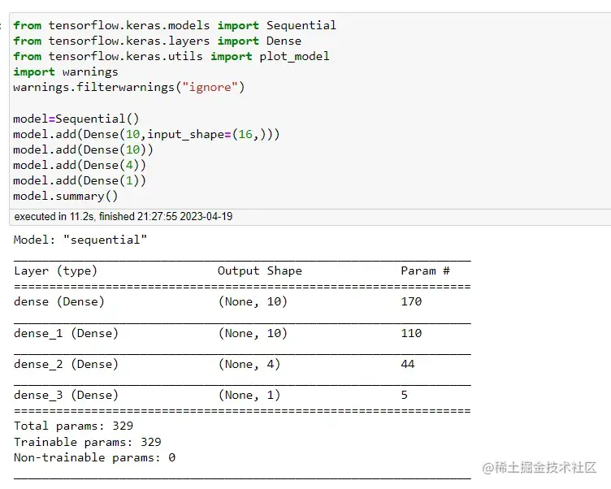
Task: Click the model.add(Dense(10)) line
Action: (x=83, y=150)
